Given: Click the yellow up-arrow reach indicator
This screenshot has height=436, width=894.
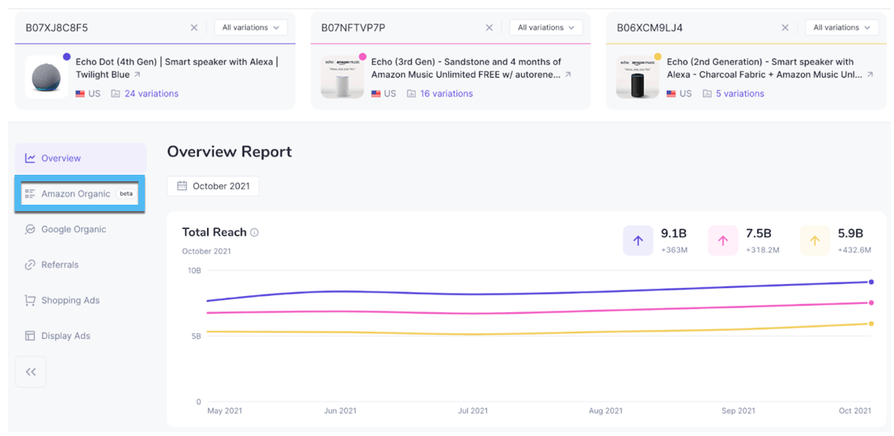Looking at the screenshot, I should point(815,241).
